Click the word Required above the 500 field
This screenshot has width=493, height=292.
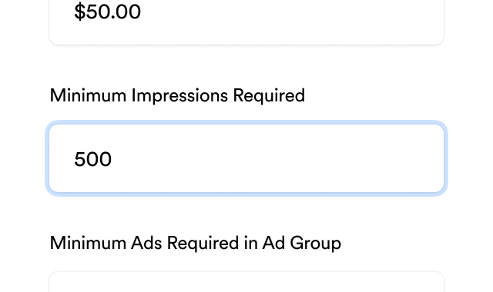pyautogui.click(x=269, y=95)
